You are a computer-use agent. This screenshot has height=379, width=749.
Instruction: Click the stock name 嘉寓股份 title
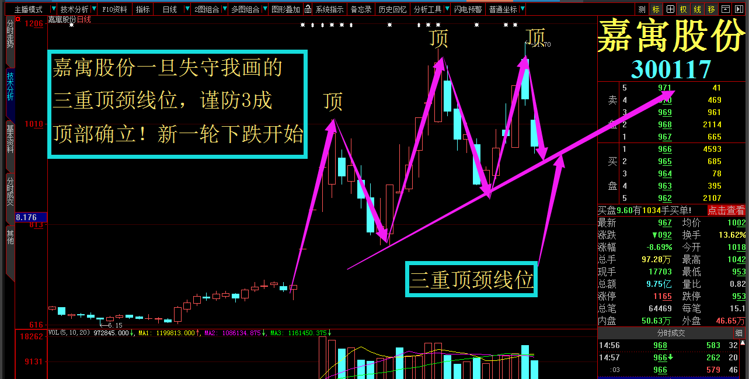point(672,36)
